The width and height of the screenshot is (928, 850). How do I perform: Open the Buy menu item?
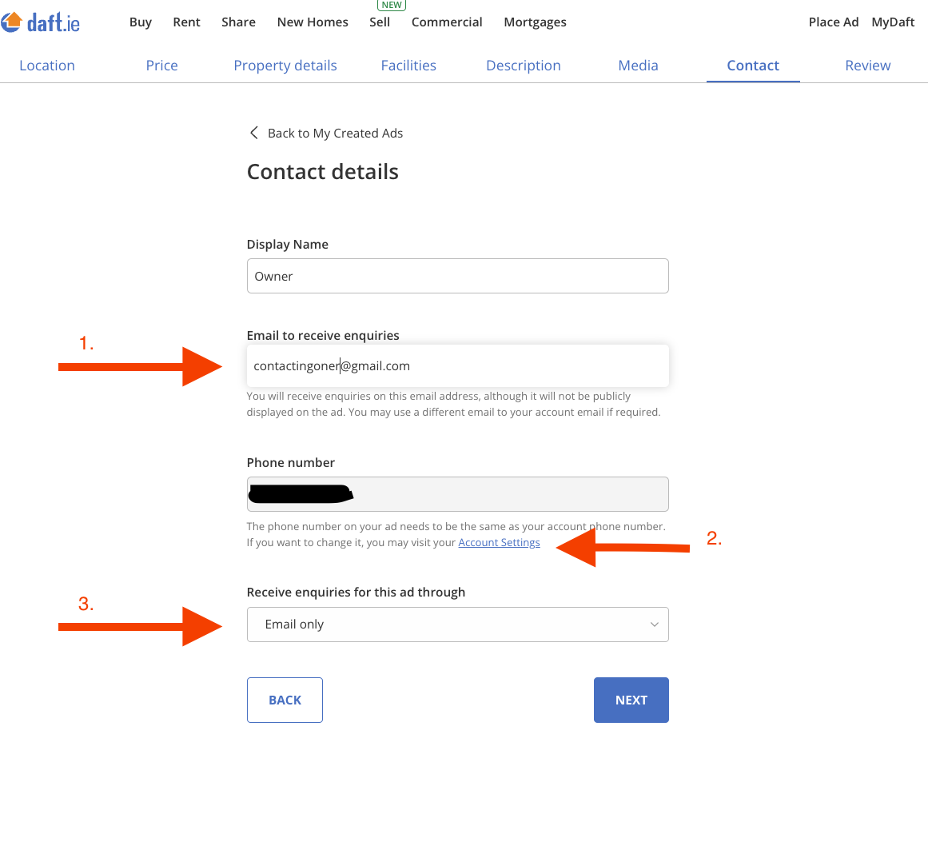[140, 22]
